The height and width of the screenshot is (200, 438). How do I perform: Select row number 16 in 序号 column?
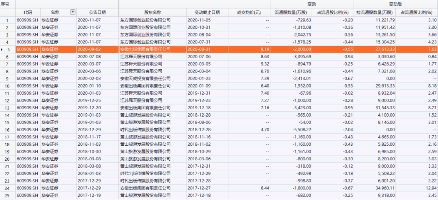(8, 130)
